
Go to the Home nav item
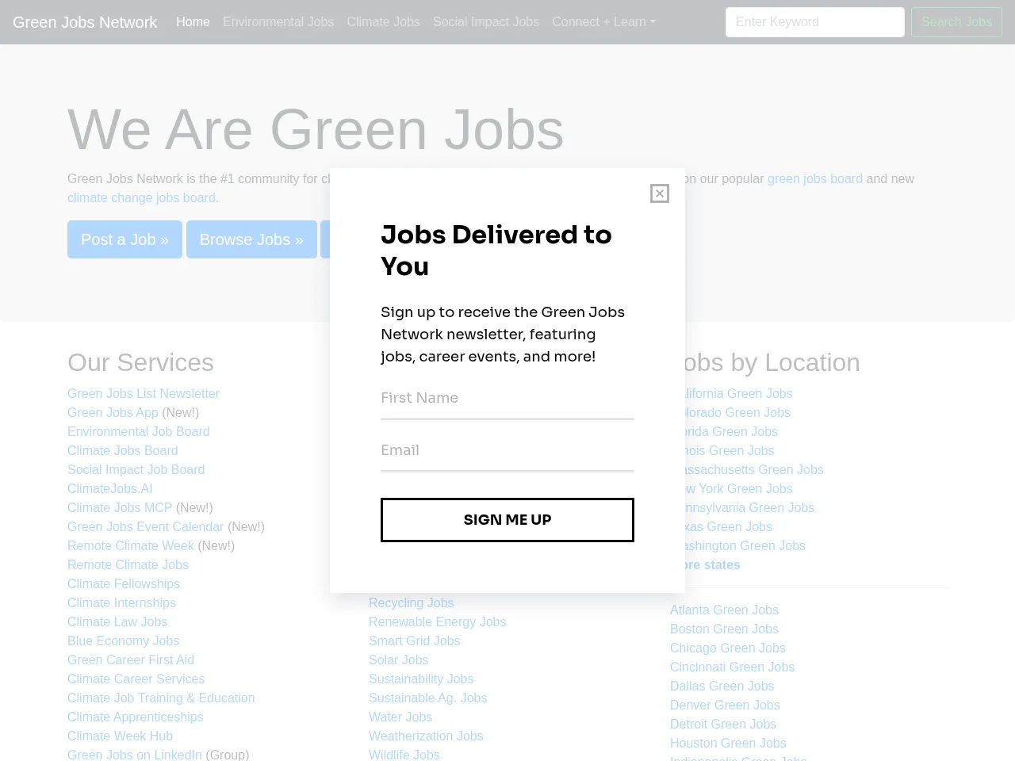193,22
